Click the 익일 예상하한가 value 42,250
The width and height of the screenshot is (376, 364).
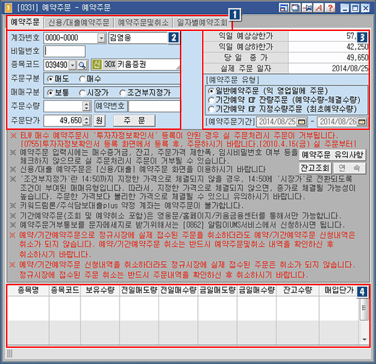[x=357, y=47]
